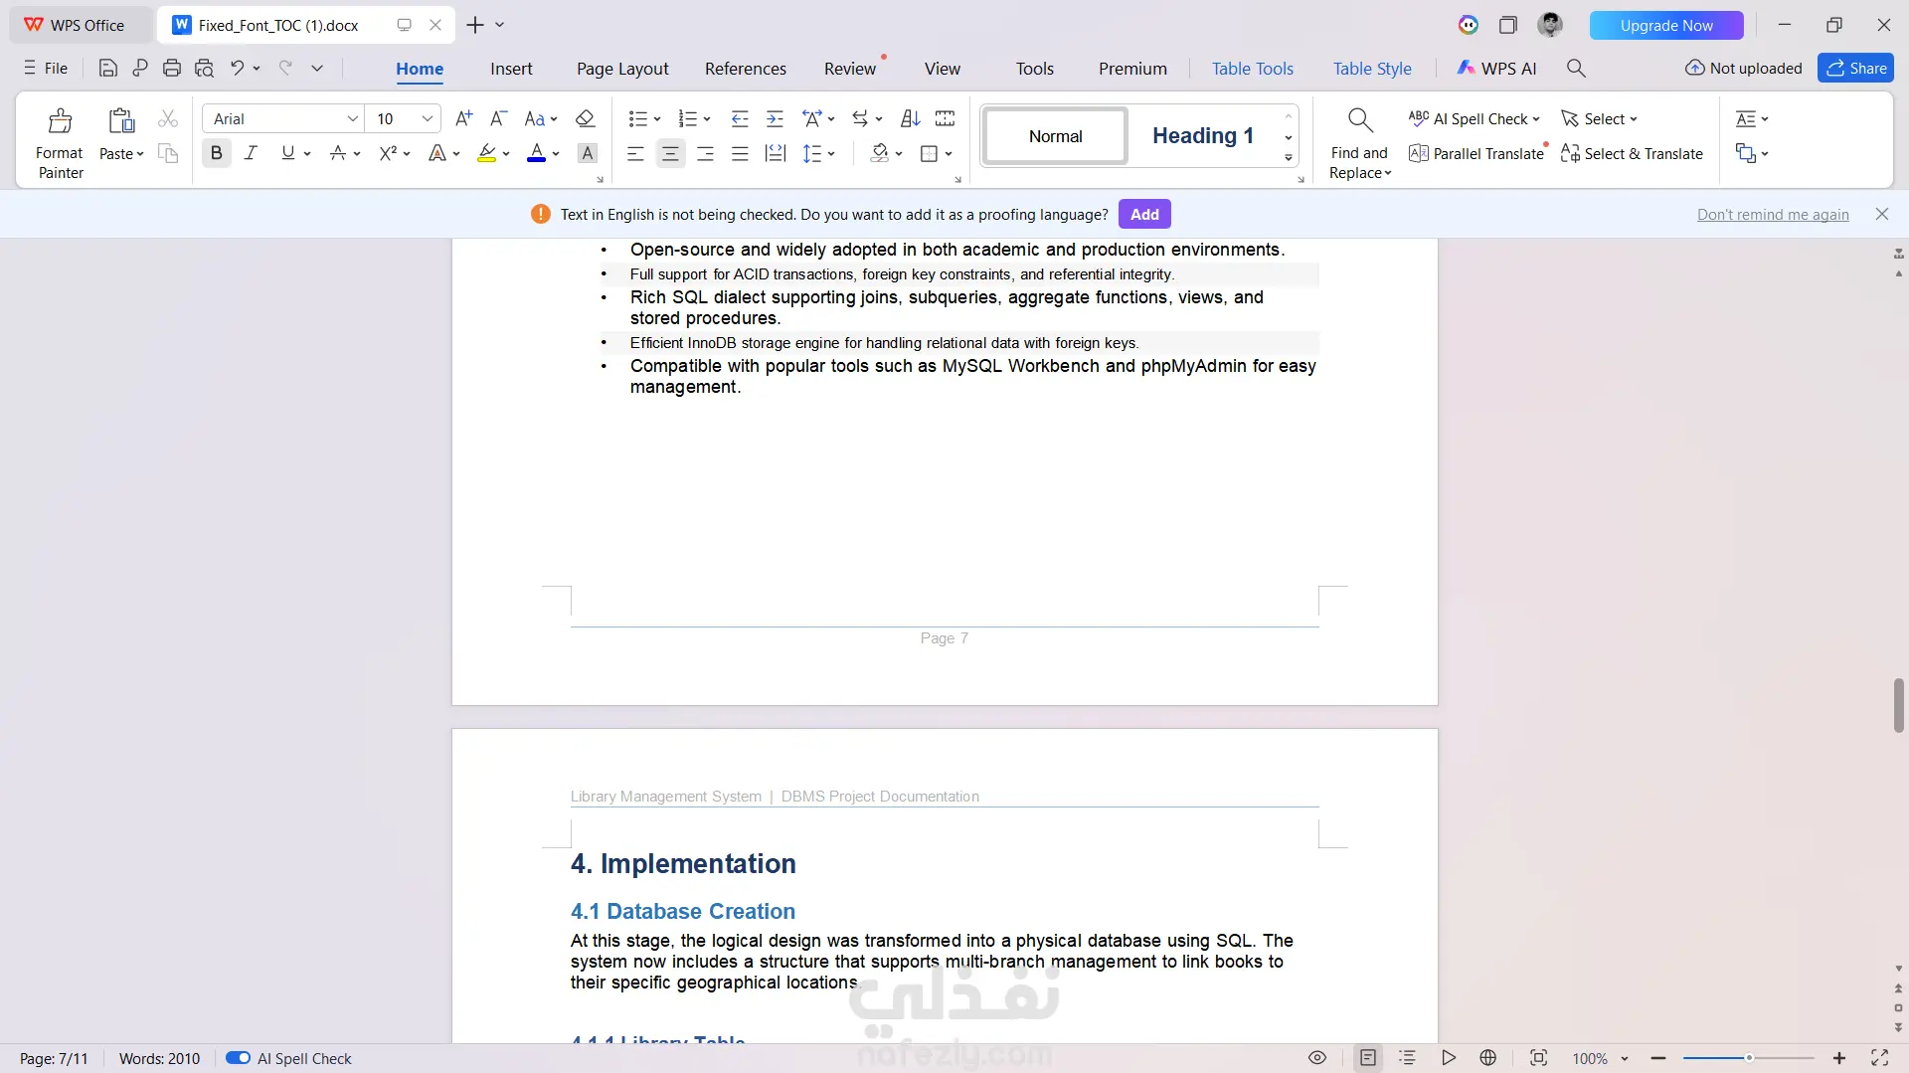The height and width of the screenshot is (1073, 1909).
Task: Increase font size with A+ icon
Action: [x=463, y=118]
